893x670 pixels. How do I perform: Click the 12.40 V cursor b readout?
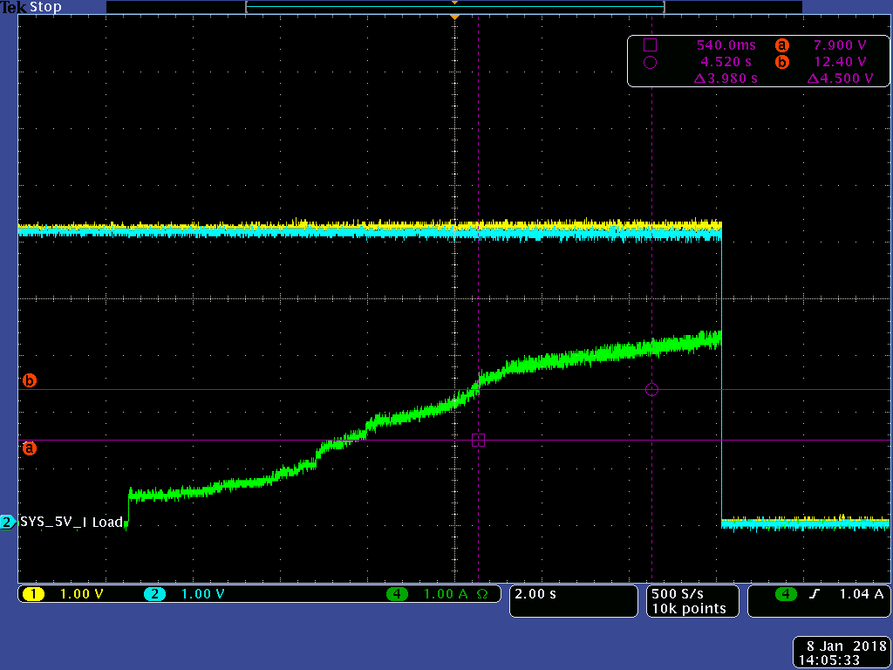[841, 62]
